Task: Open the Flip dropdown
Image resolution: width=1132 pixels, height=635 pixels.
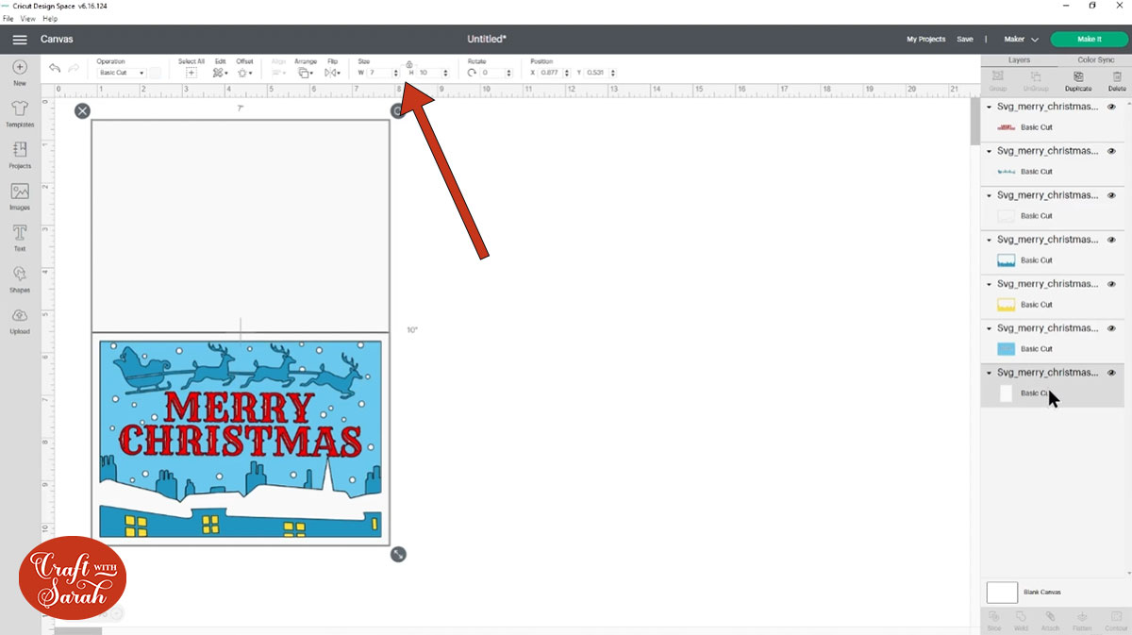Action: [x=332, y=73]
